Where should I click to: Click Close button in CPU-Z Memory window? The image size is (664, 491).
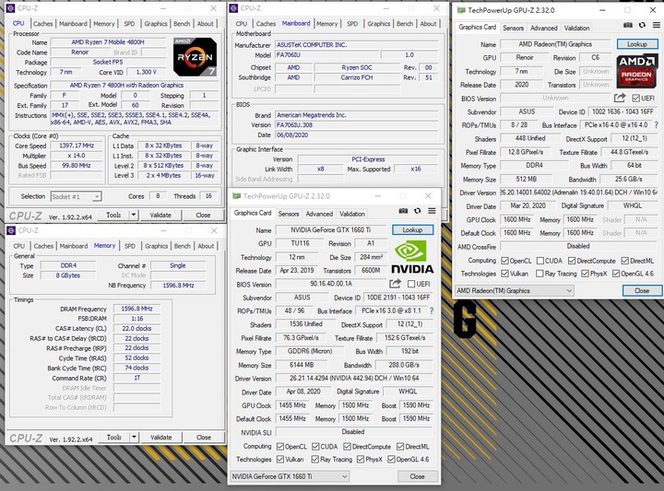pos(204,438)
